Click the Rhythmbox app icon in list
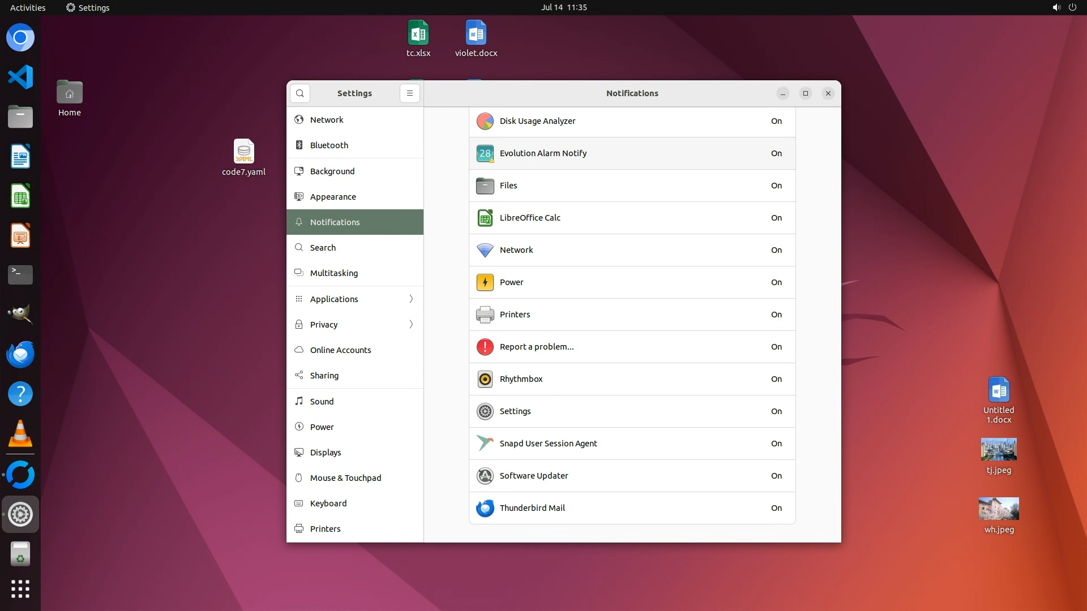Viewport: 1087px width, 611px height. coord(485,379)
